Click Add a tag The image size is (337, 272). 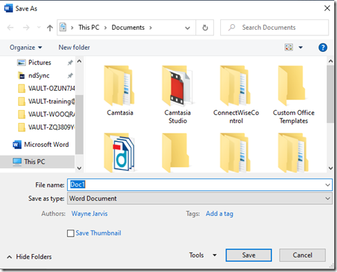220,214
